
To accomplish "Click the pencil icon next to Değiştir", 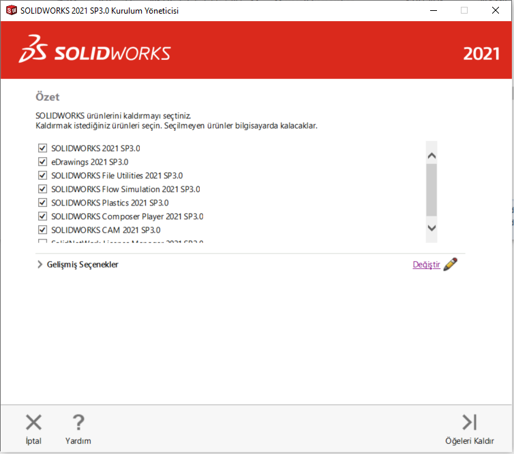I will [x=451, y=265].
